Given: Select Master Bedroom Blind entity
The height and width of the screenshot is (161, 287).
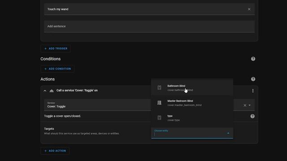Looking at the screenshot, I should click(192, 103).
